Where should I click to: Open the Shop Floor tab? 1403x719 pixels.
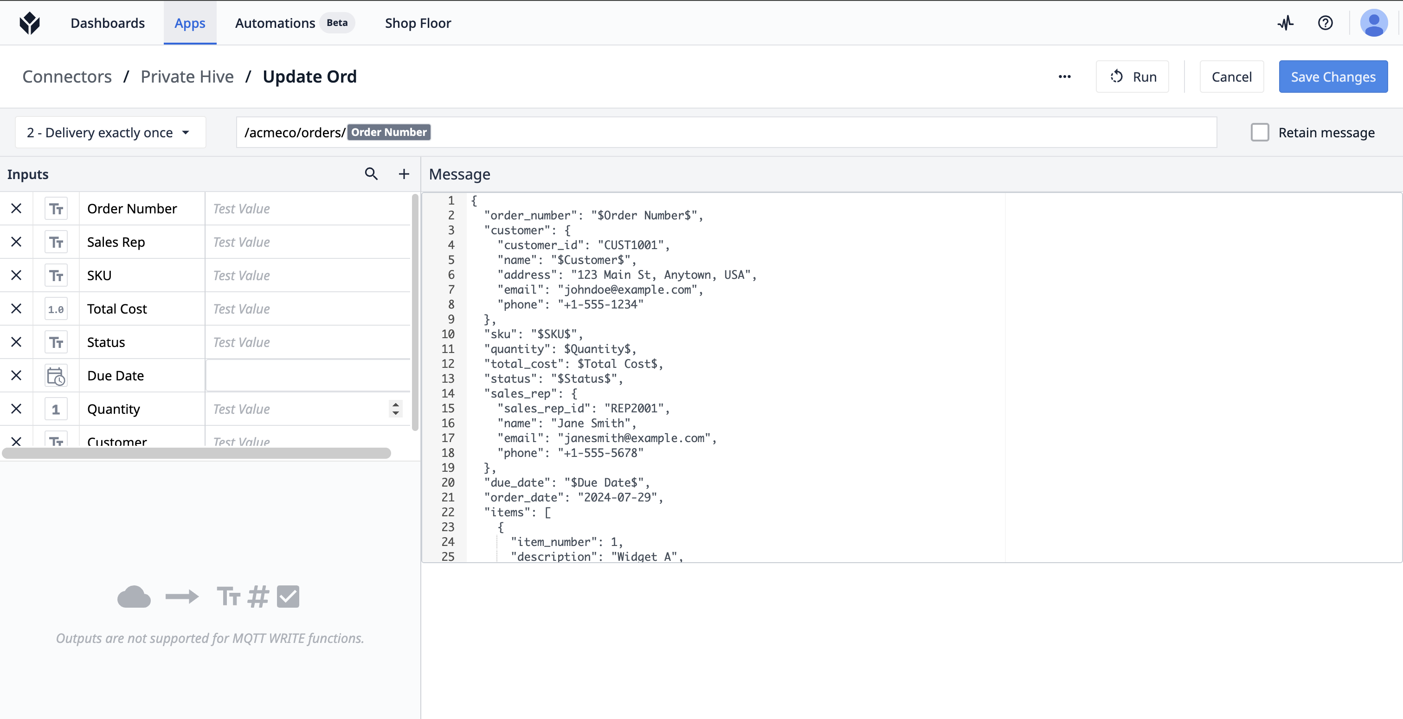point(418,23)
